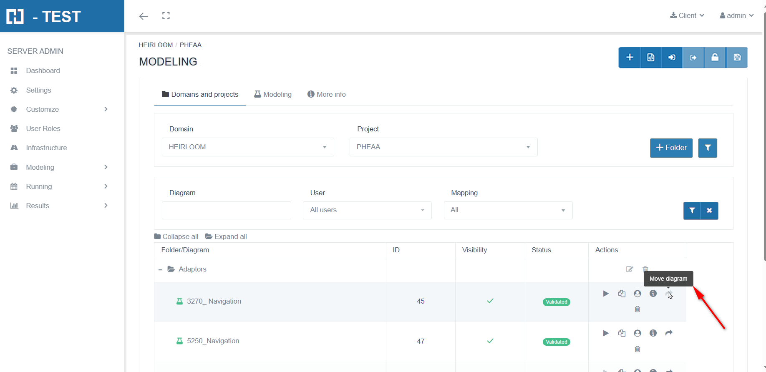Image resolution: width=766 pixels, height=372 pixels.
Task: Click move arrow for 5250_Navigation diagram
Action: click(x=669, y=333)
